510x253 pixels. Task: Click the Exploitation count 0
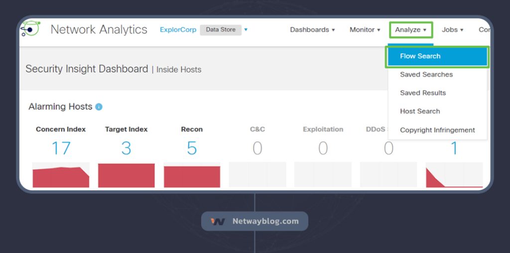(323, 148)
